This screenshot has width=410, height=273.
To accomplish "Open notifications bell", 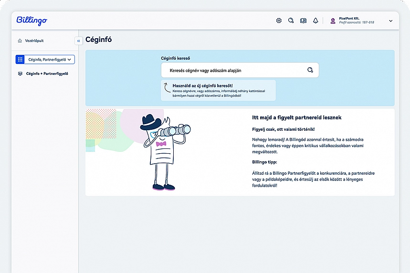I will 315,21.
